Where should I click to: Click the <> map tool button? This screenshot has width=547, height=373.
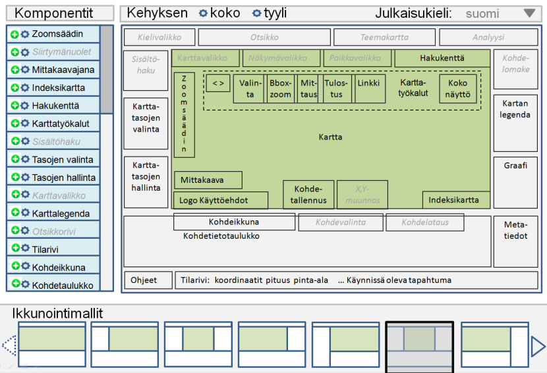coord(218,84)
